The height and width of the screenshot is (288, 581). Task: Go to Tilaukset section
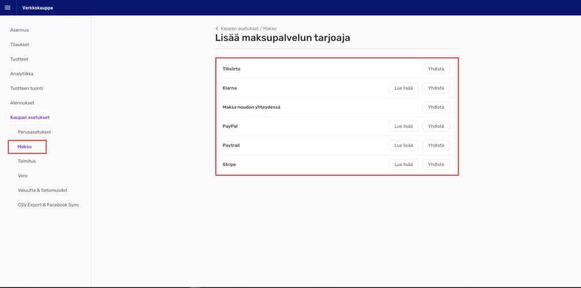click(x=20, y=44)
